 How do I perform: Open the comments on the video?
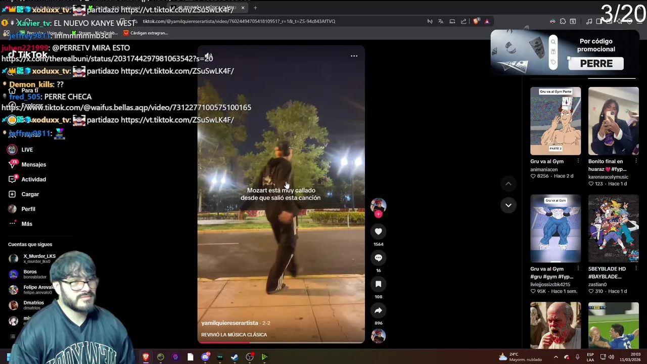[378, 258]
